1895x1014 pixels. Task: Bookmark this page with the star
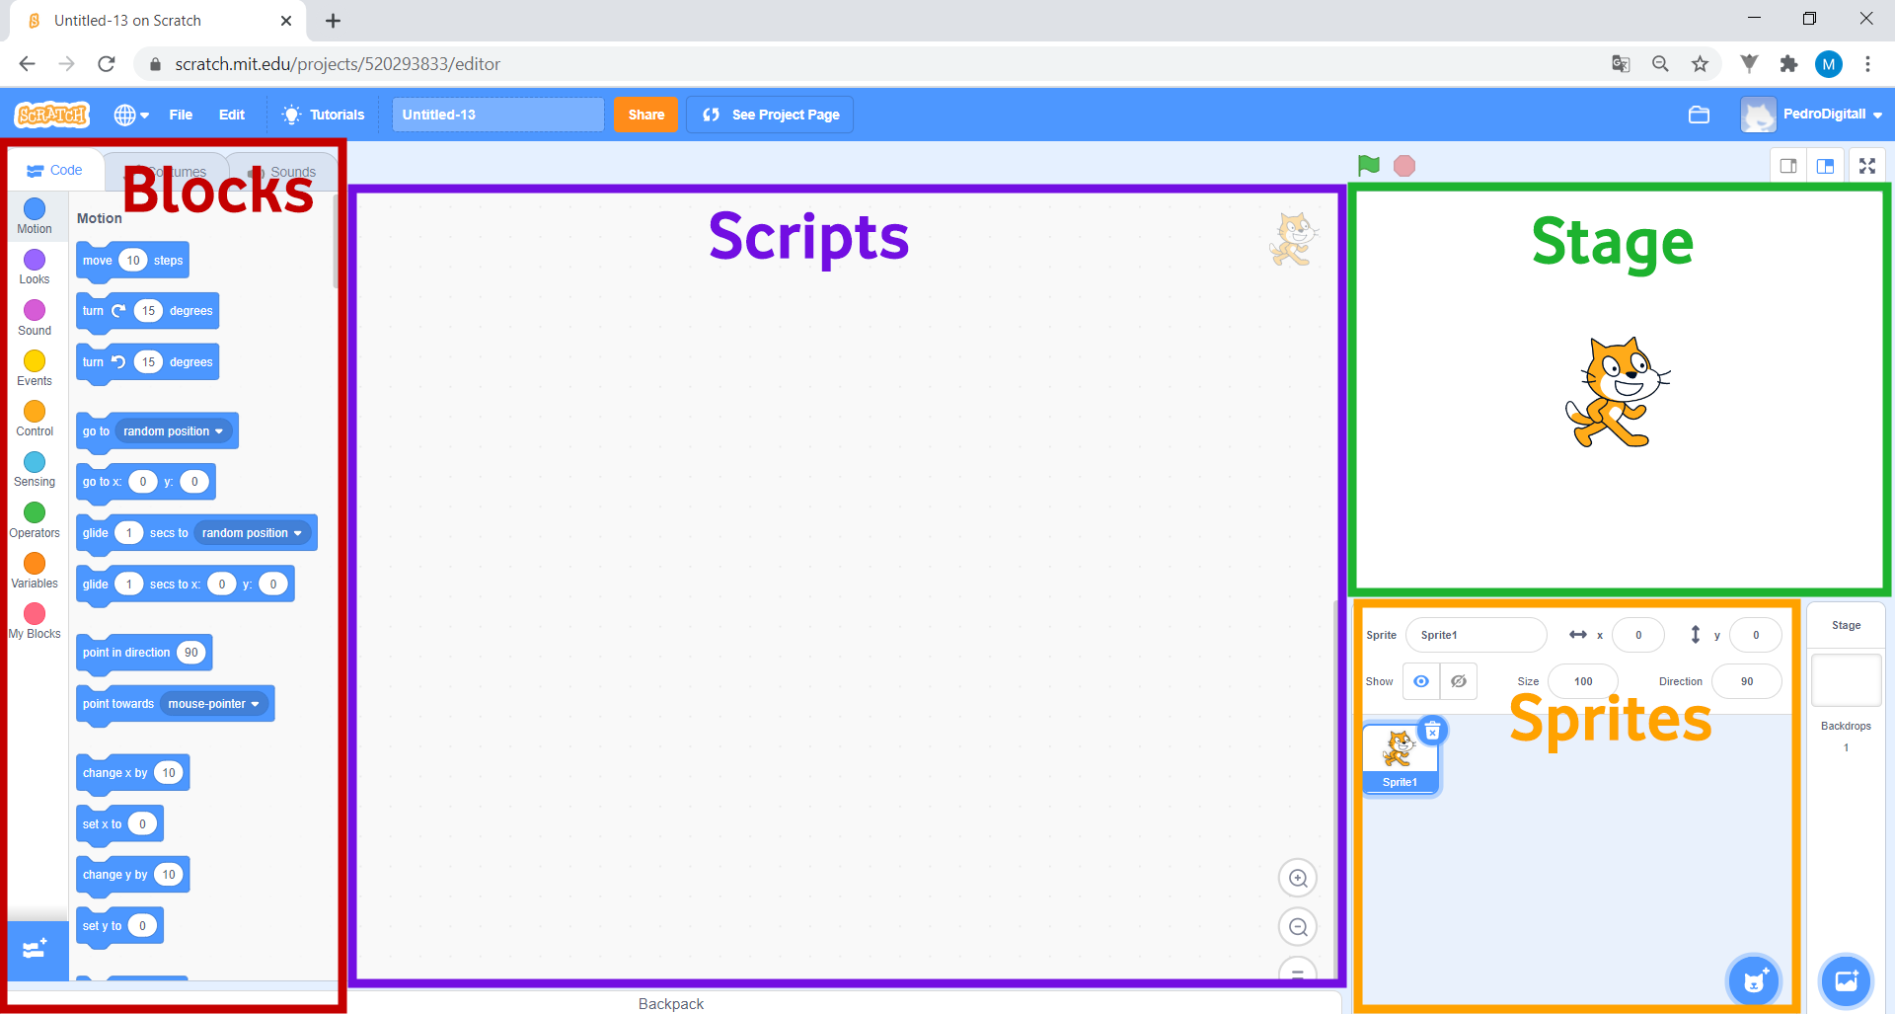(1700, 64)
